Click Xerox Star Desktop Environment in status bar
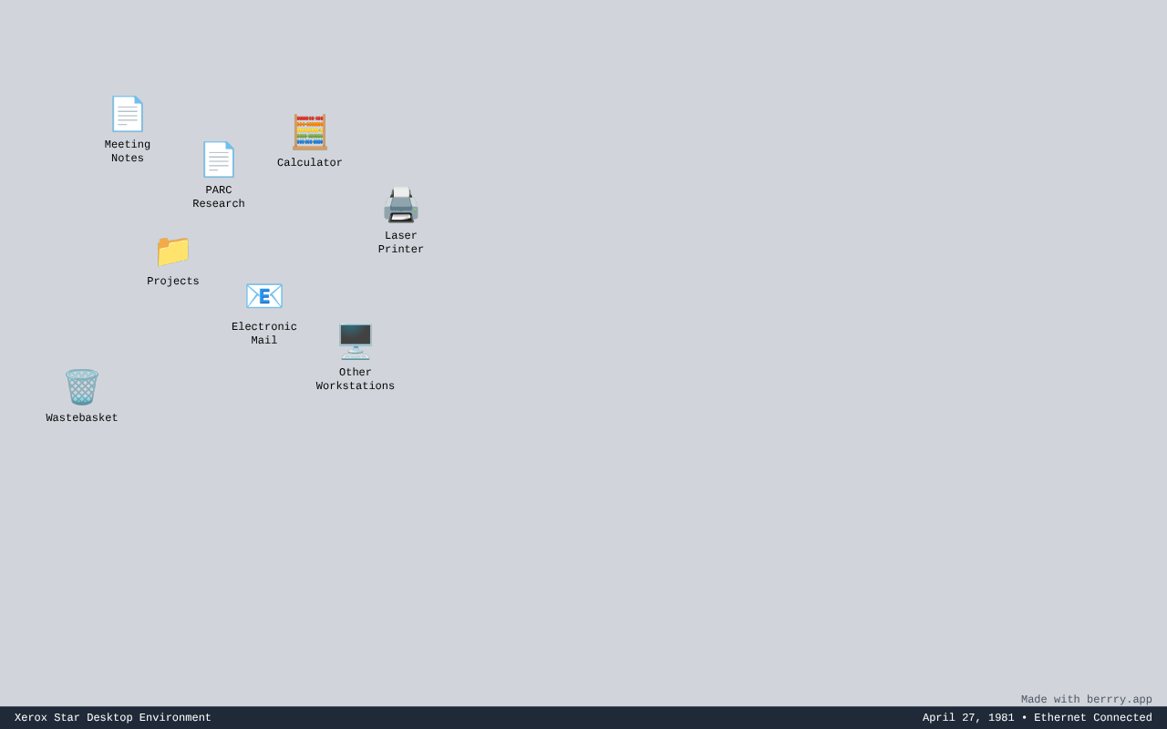 pos(112,717)
